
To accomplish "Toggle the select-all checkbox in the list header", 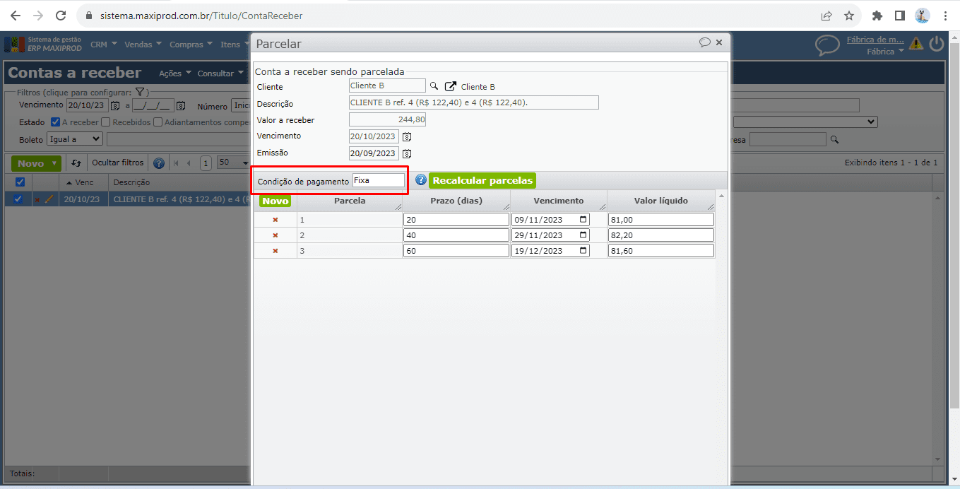I will click(20, 182).
